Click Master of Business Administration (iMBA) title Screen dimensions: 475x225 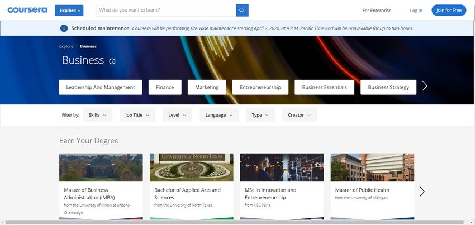[89, 194]
